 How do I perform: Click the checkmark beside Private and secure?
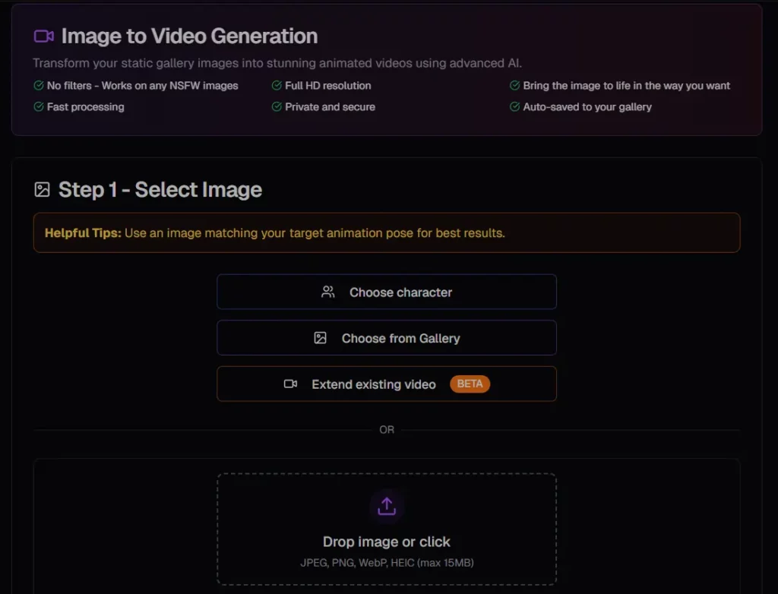click(x=277, y=106)
